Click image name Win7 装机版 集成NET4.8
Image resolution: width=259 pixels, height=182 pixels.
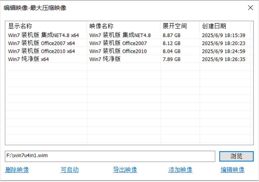coord(120,35)
